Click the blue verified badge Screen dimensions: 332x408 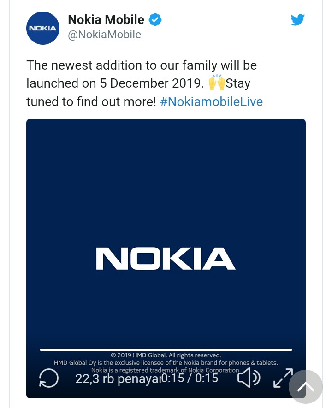pos(155,20)
